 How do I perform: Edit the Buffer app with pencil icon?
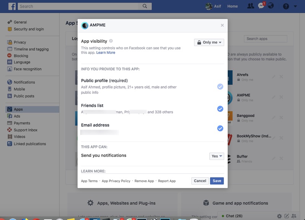tap(273, 158)
